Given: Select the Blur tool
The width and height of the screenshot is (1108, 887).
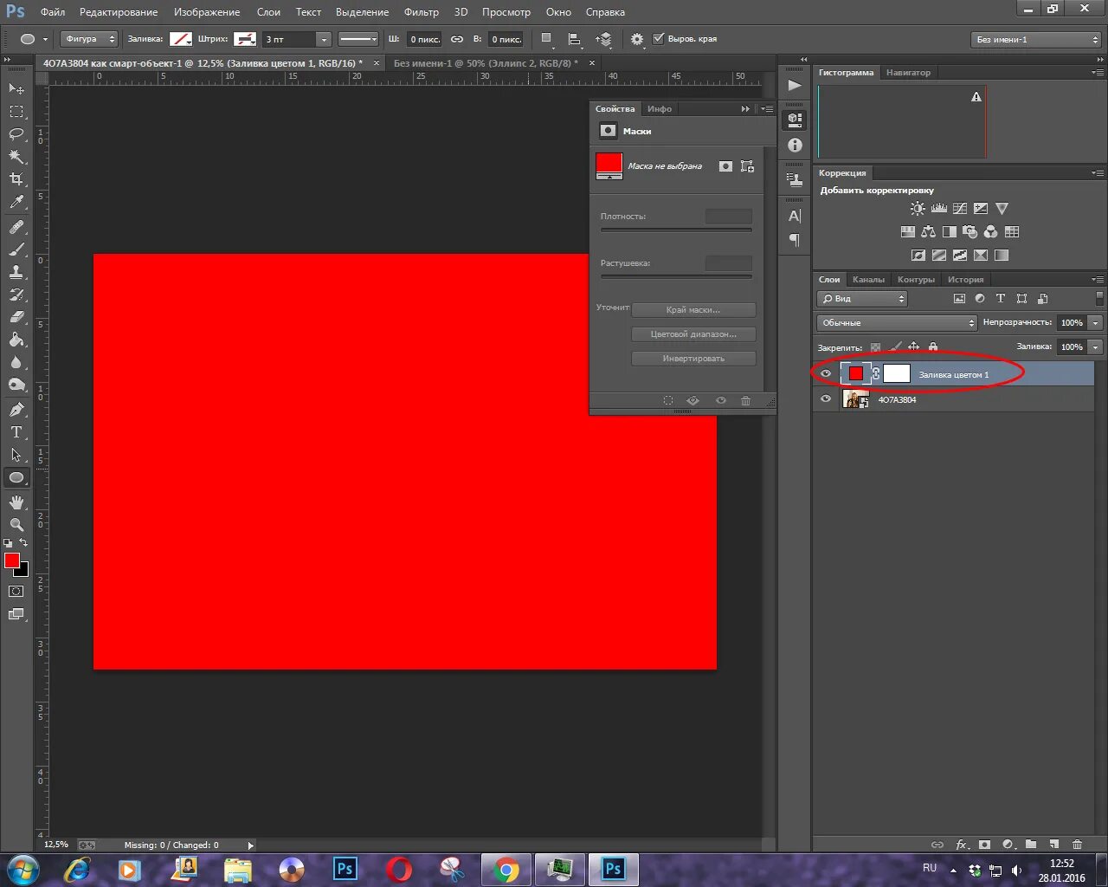Looking at the screenshot, I should (x=16, y=362).
